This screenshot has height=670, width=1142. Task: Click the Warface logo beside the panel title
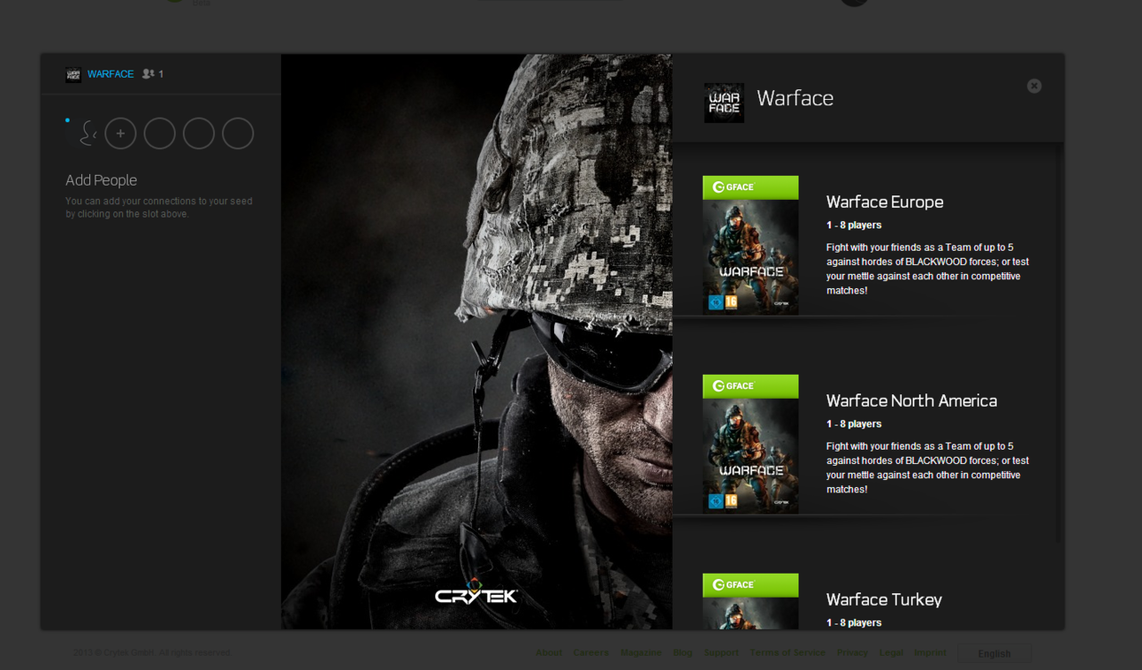(724, 103)
